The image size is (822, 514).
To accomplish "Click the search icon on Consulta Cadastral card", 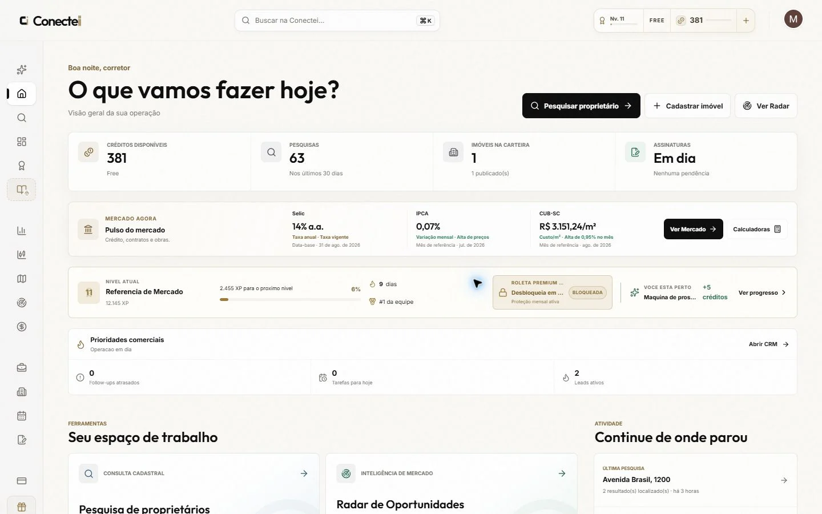I will click(88, 473).
